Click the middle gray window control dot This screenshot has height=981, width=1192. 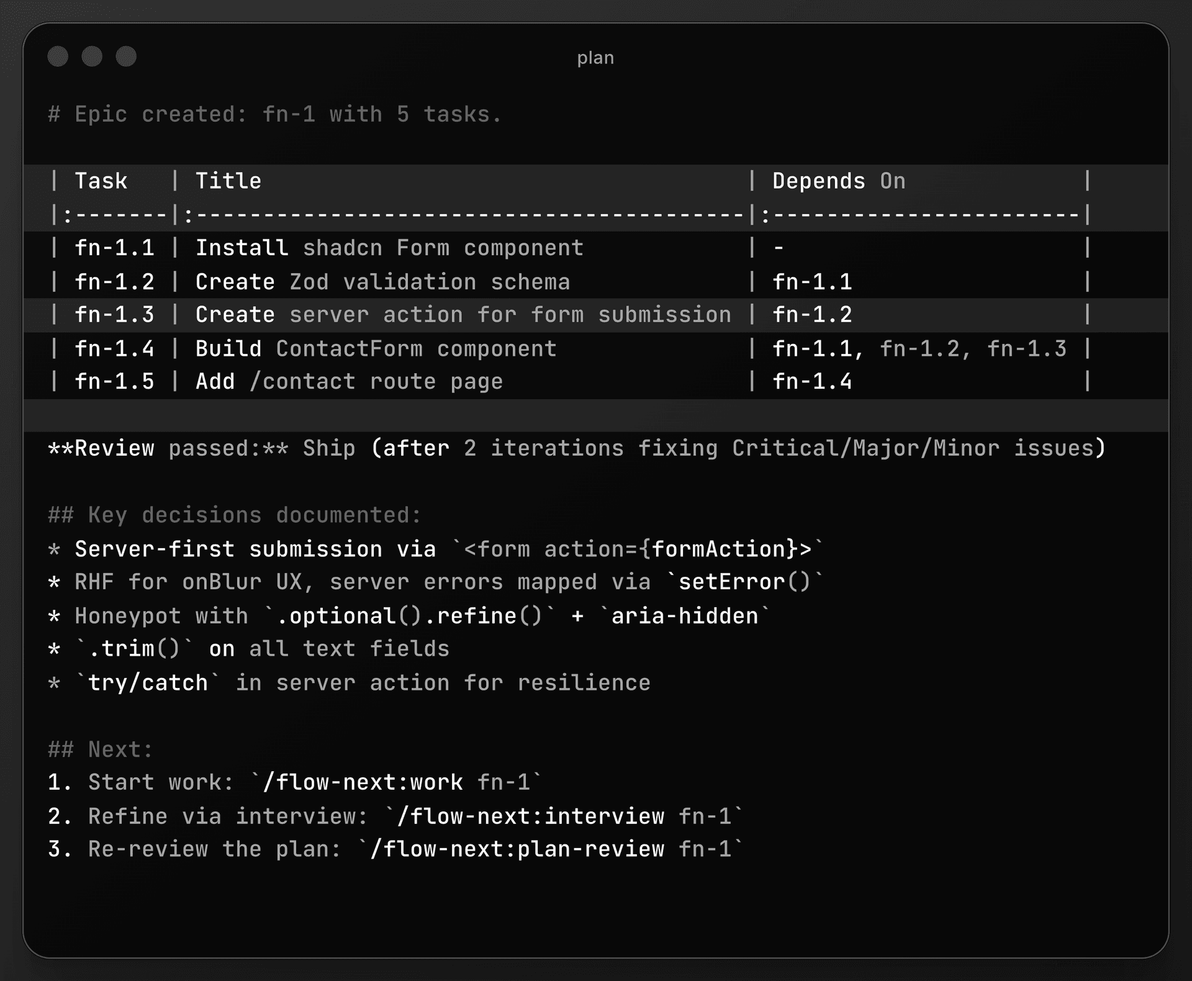pyautogui.click(x=92, y=57)
